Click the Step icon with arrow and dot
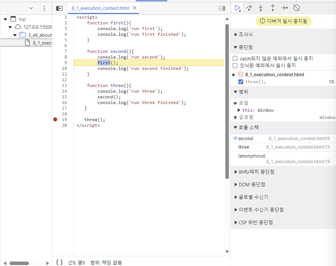The width and height of the screenshot is (336, 266). point(285,8)
